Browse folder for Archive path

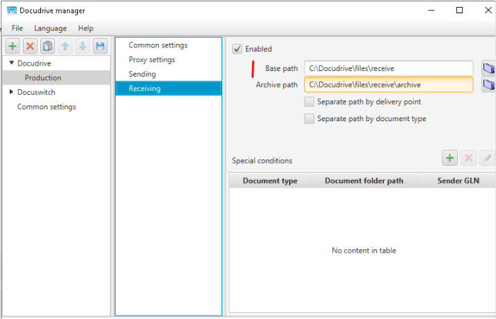(488, 84)
